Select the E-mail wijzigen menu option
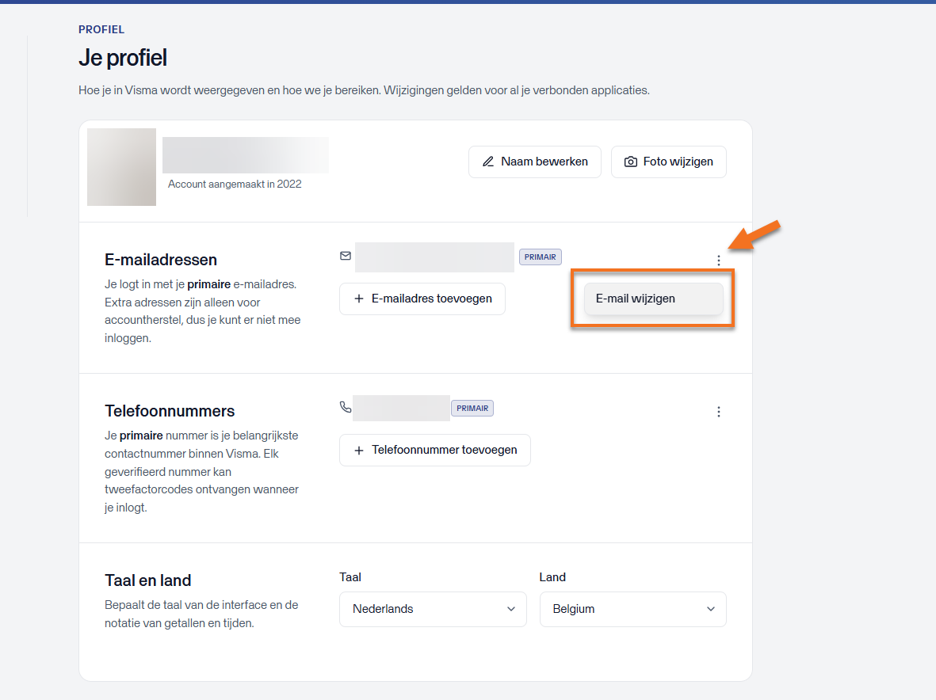This screenshot has width=936, height=700. coord(654,299)
